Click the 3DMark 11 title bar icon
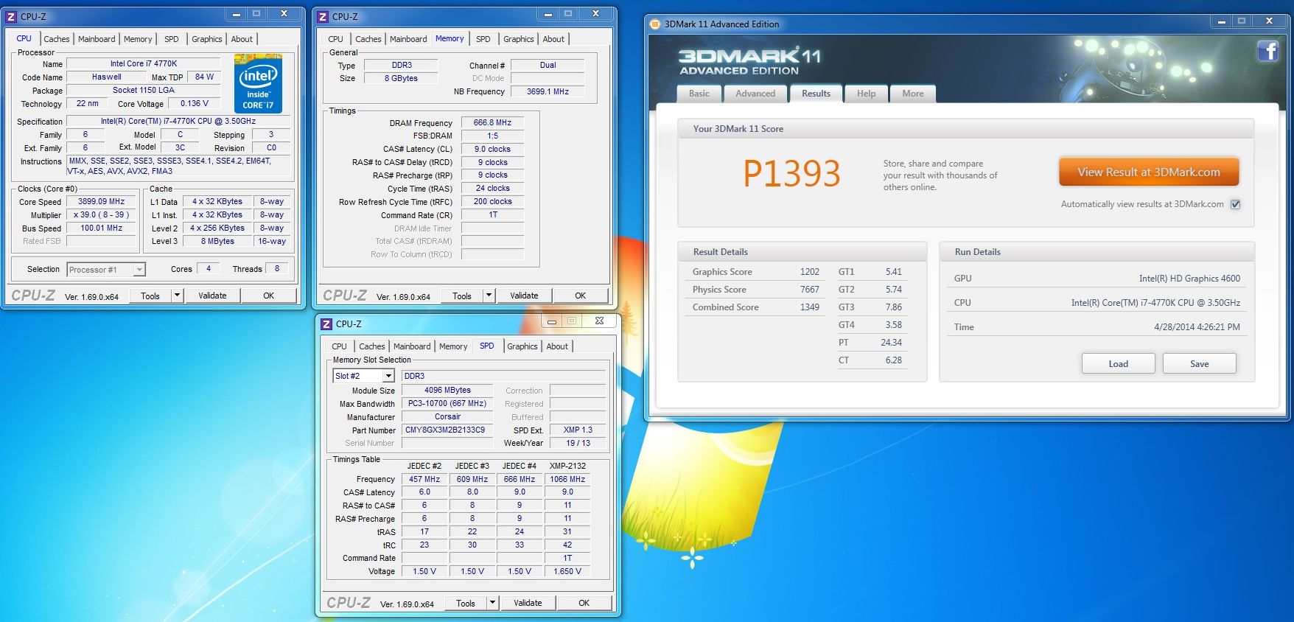 [654, 24]
